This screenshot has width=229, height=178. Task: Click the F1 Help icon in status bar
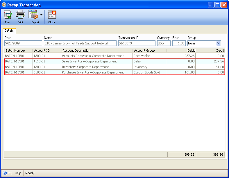coord(5,173)
